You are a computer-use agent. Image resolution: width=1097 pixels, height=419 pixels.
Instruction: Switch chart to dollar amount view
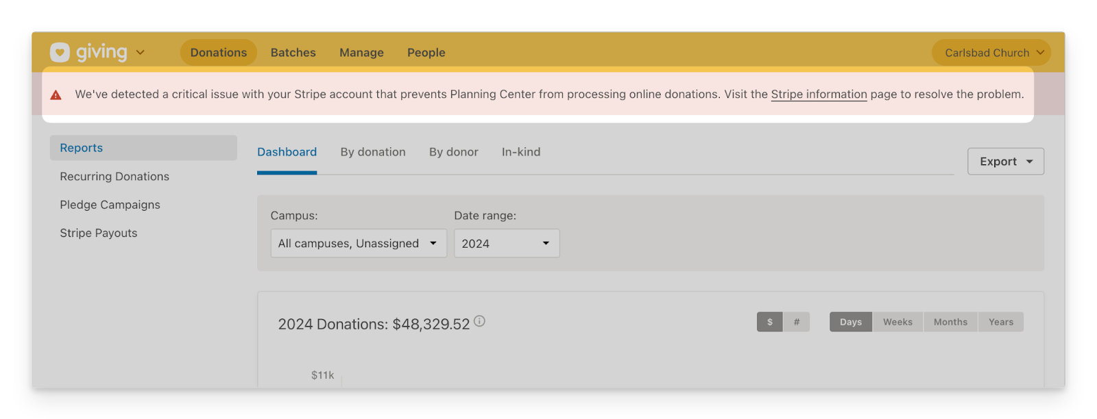[769, 322]
